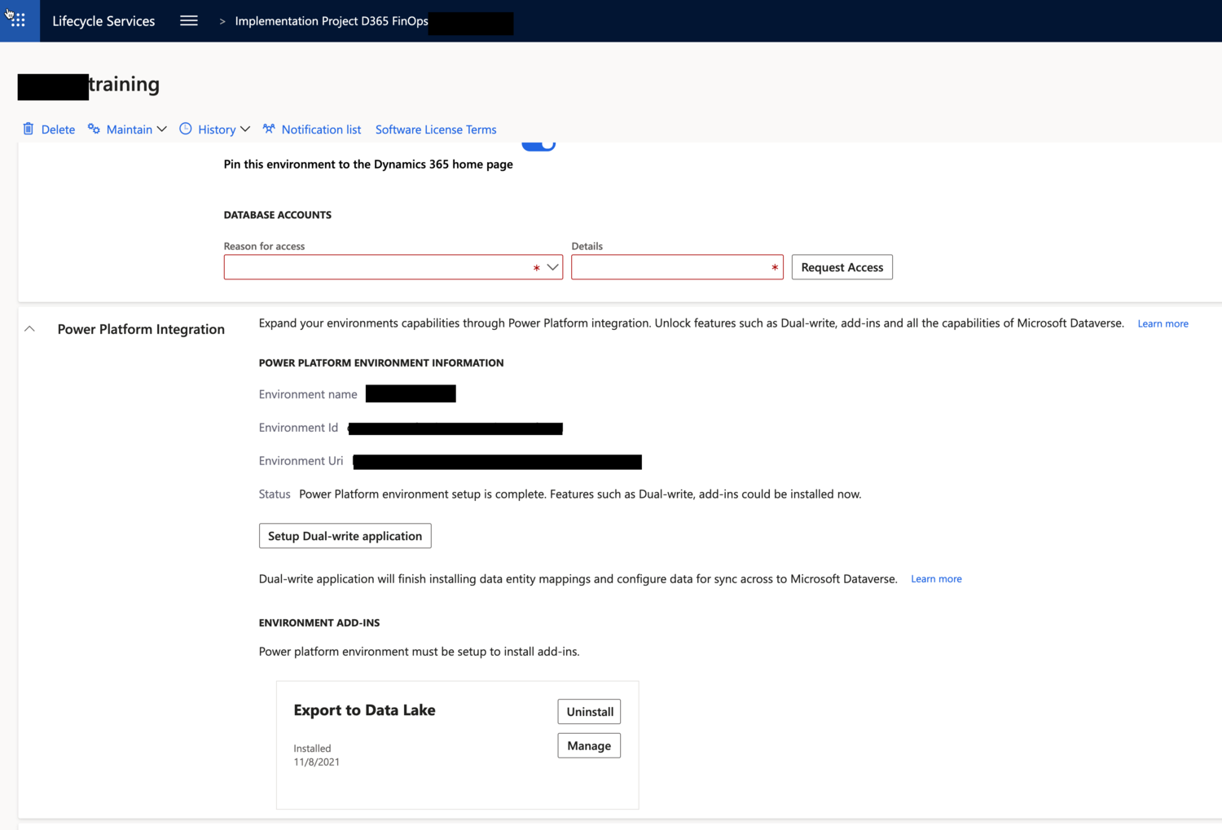
Task: Collapse the Power Platform Integration section
Action: point(29,327)
